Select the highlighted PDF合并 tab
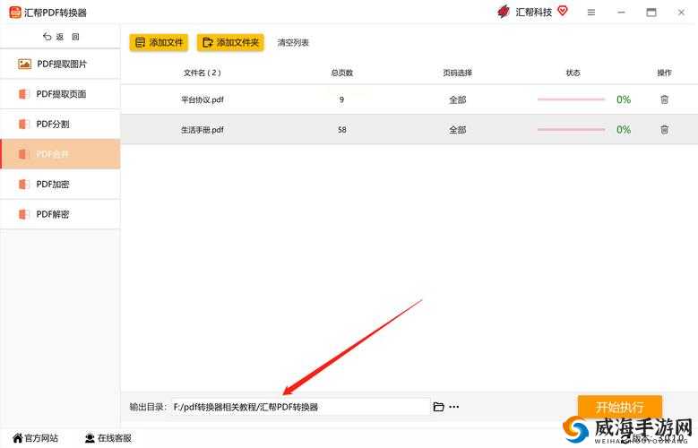Screen dimensions: 698x448 tap(60, 154)
